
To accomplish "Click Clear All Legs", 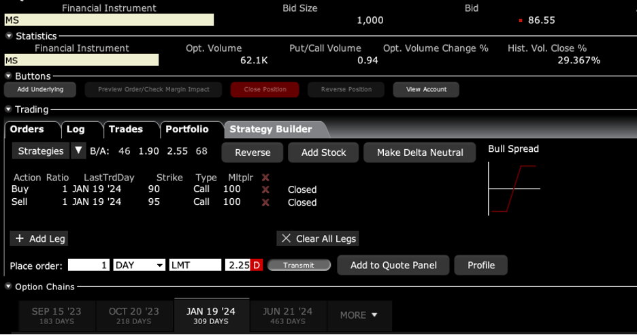I will coord(318,238).
